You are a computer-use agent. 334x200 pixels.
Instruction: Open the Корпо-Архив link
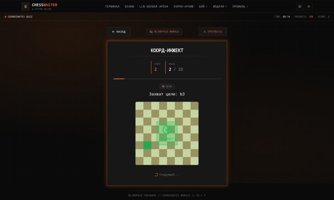[183, 6]
